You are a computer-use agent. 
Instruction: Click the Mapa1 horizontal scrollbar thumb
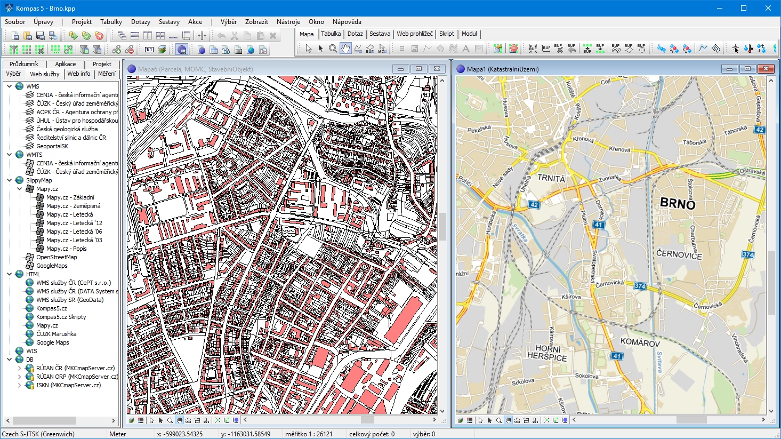(x=691, y=420)
